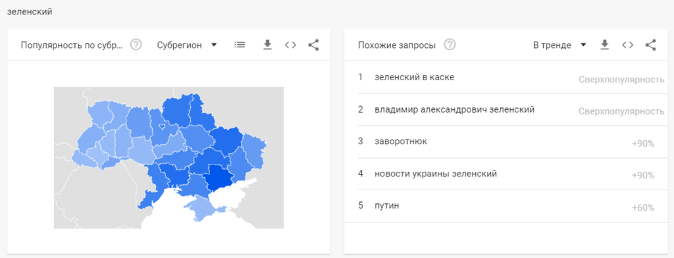Switch map to list view icon
Viewport: 674px width, 258px height.
coord(240,45)
